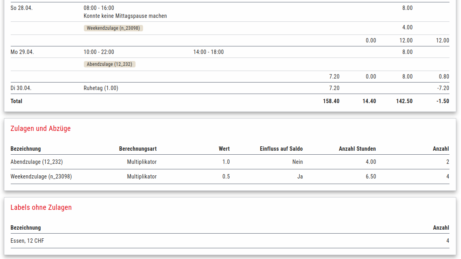Viewport: 461px width, 259px height.
Task: Click the 10:00 - 22:00 time range
Action: (99, 52)
